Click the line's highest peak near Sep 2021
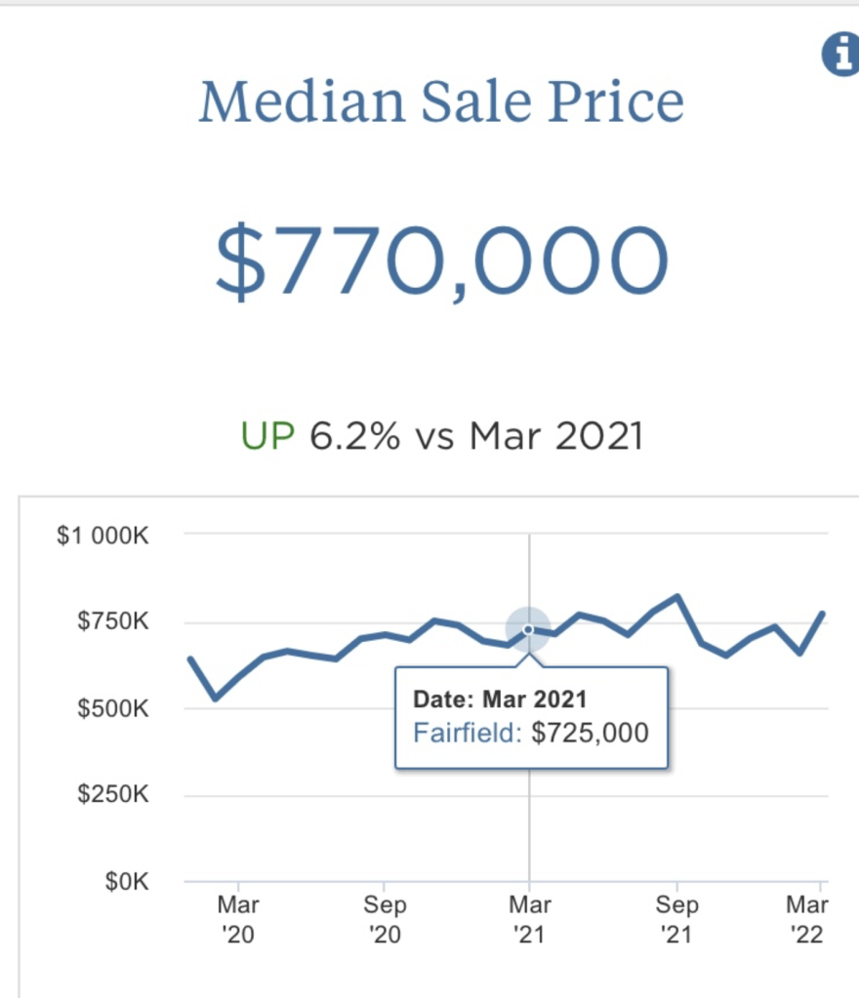This screenshot has width=859, height=998. (x=677, y=595)
